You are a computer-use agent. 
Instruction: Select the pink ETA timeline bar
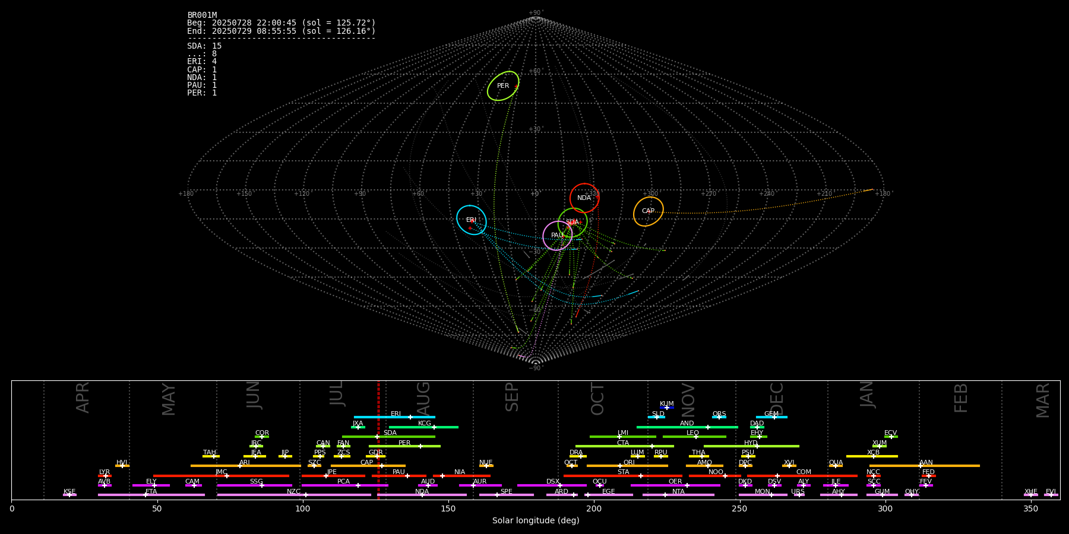point(151,495)
